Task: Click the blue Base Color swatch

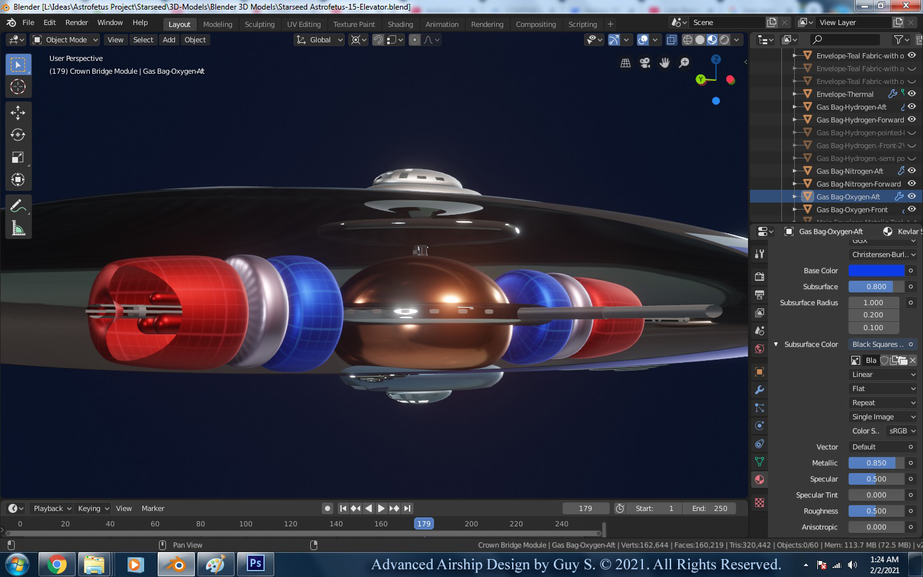Action: click(876, 271)
